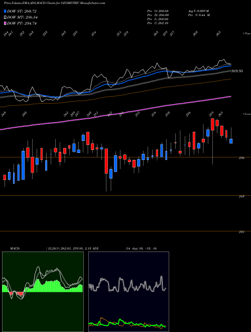Click the green ADX line in ADX panel
Screen dimensions: 251x332
click(120, 320)
